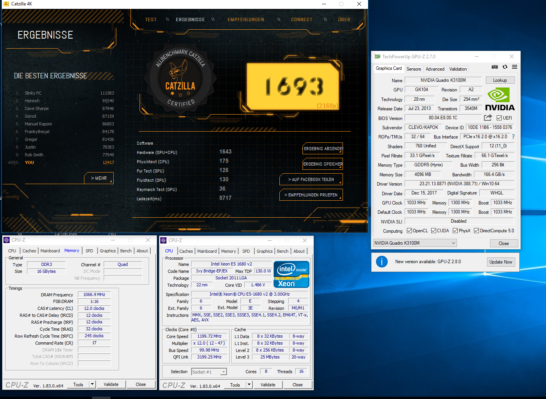This screenshot has height=399, width=546.
Task: Select the ERGEBNISSE menu in Catzilla
Action: point(190,20)
